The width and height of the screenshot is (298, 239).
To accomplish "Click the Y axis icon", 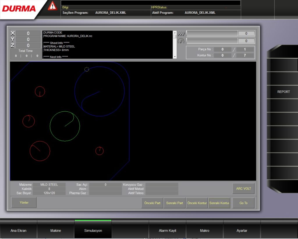I will point(13,39).
